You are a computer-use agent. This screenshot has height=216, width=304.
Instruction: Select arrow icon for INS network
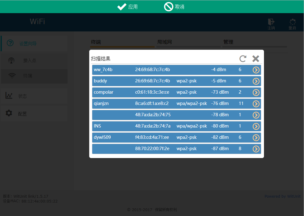click(x=256, y=126)
